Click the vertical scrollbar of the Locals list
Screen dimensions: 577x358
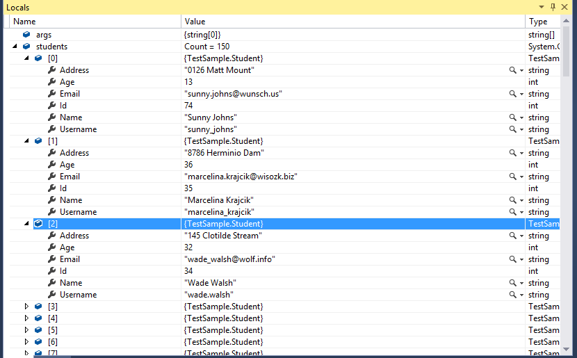click(x=566, y=174)
